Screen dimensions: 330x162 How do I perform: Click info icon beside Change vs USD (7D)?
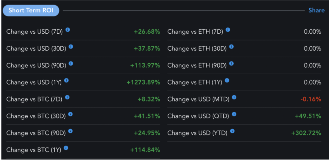[68, 30]
